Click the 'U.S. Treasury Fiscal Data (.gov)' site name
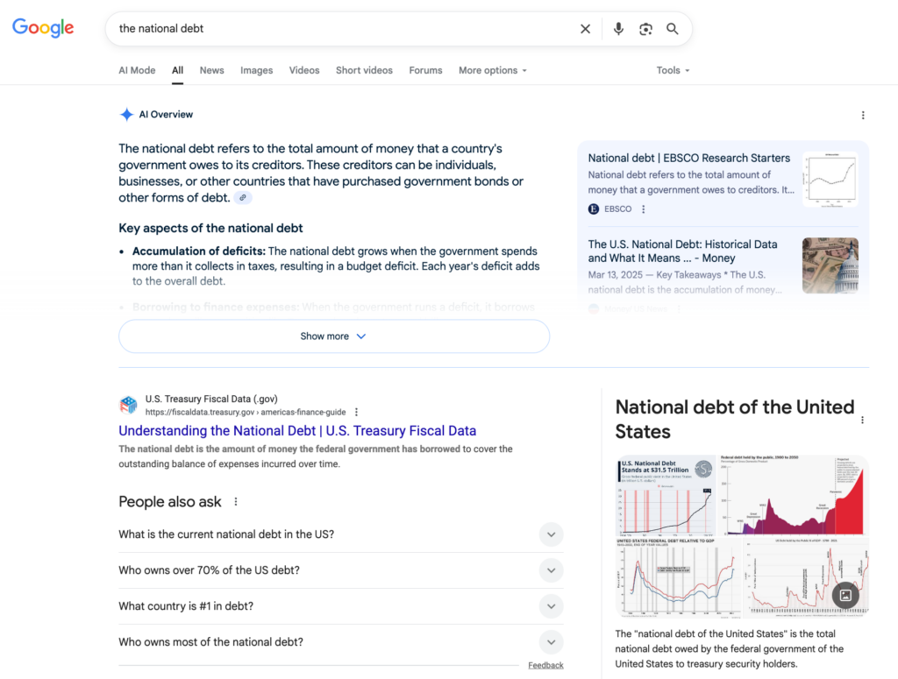This screenshot has height=679, width=898. (x=211, y=400)
